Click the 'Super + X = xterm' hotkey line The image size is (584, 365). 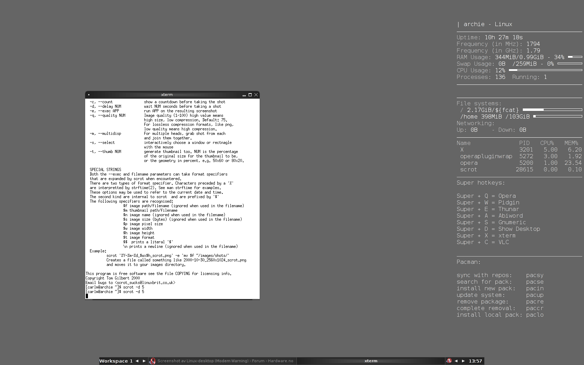486,236
